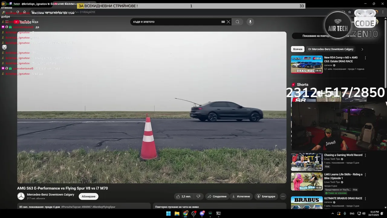Switch to Chrome in taskbar

pos(185,213)
